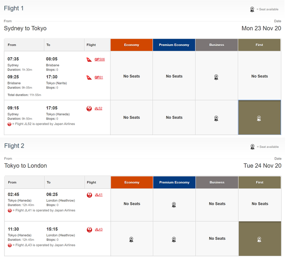Image resolution: width=286 pixels, height=259 pixels.
Task: Click the Sydney to Tokyo heading
Action: point(25,28)
